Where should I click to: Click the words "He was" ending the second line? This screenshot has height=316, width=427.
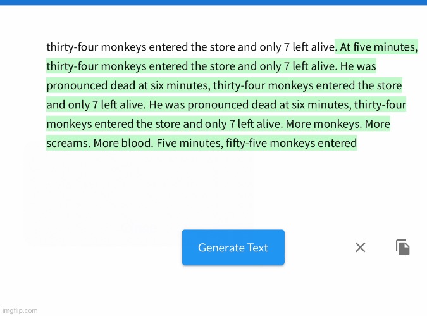click(x=358, y=66)
